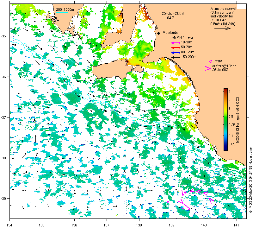Image resolution: width=253 pixels, height=228 pixels.
Task: Click the 200 1000m depth contour label
Action: point(65,10)
